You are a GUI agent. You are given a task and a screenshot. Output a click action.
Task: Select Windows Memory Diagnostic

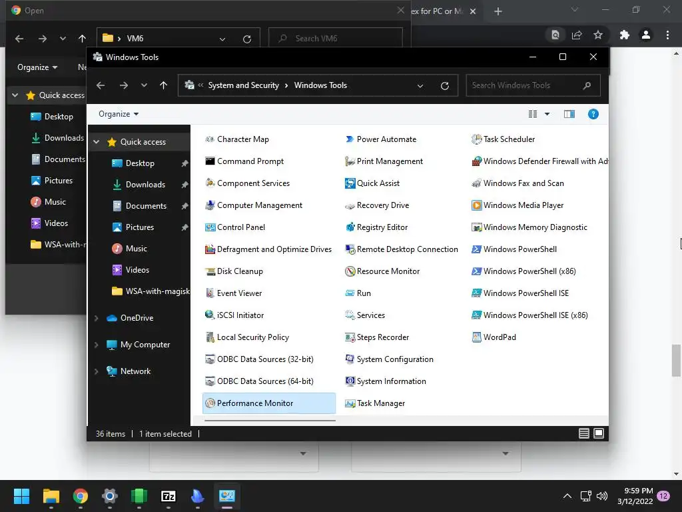pyautogui.click(x=529, y=227)
